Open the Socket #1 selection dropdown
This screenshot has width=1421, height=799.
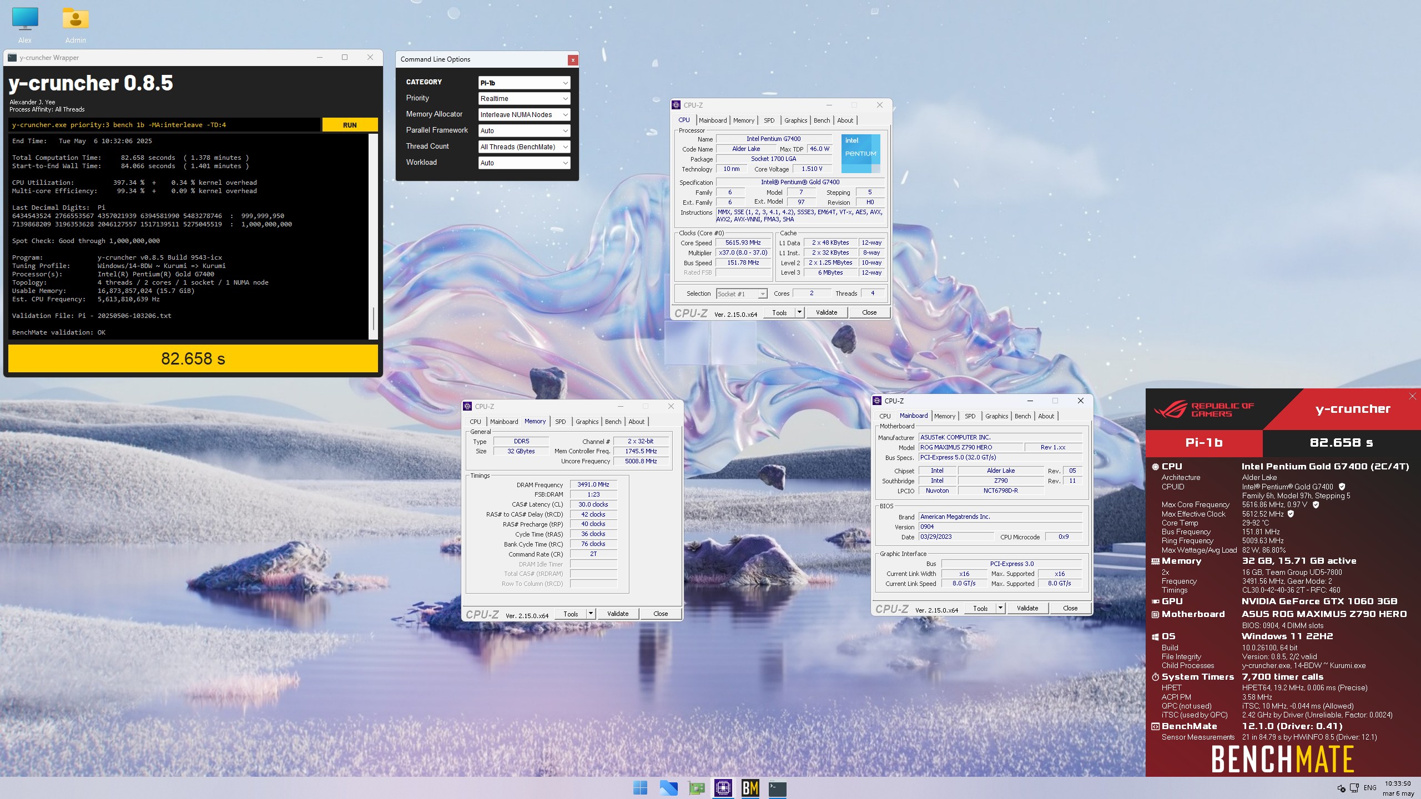click(x=741, y=294)
